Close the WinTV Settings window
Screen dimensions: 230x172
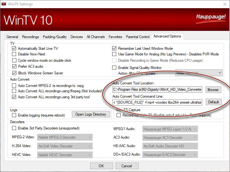tap(225, 4)
